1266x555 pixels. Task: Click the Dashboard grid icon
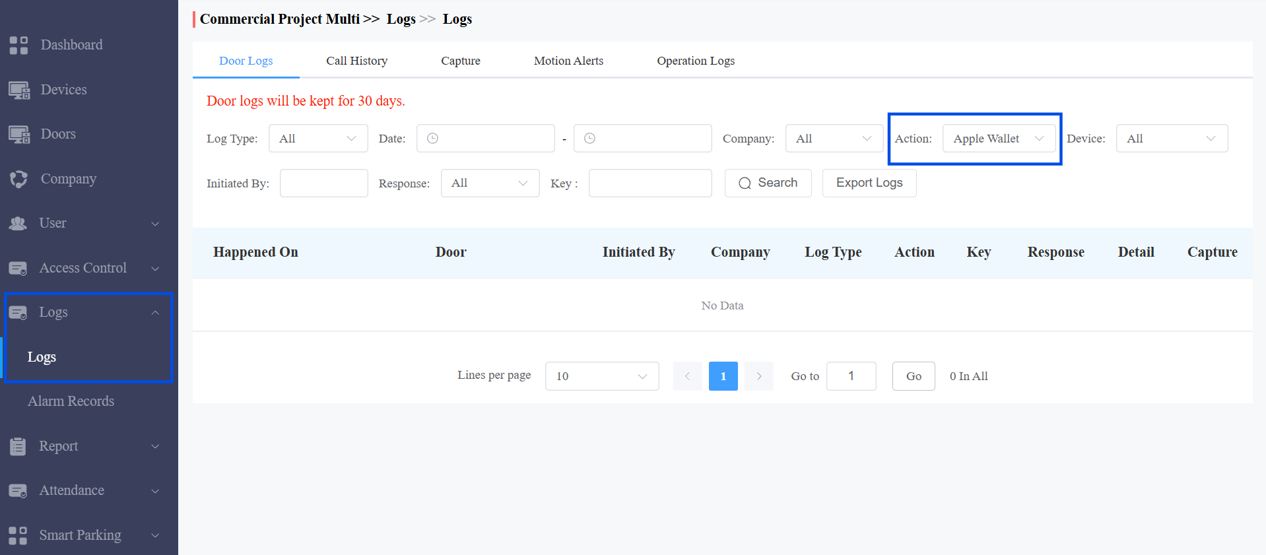pyautogui.click(x=18, y=45)
